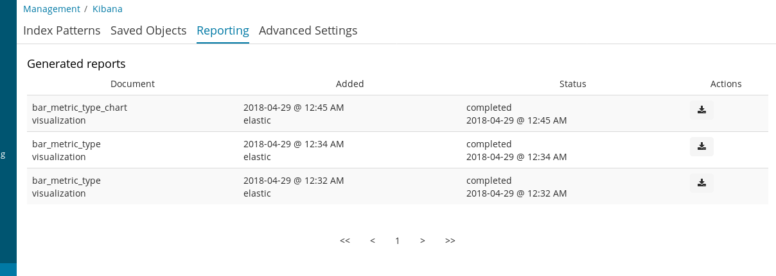Click the Generated reports heading
Viewport: 776px width, 276px height.
(x=76, y=64)
